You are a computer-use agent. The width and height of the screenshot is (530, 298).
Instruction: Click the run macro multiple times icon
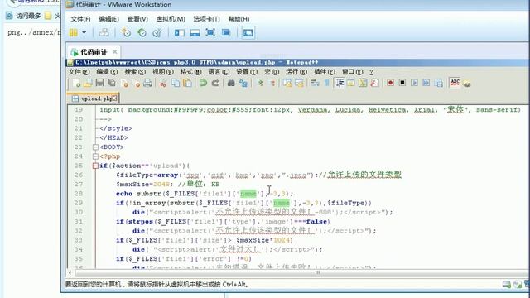click(426, 83)
